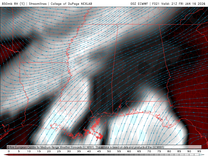Click the ECMWF copyright notice banner
Viewport: 208px width, 156px height.
pyautogui.click(x=104, y=147)
